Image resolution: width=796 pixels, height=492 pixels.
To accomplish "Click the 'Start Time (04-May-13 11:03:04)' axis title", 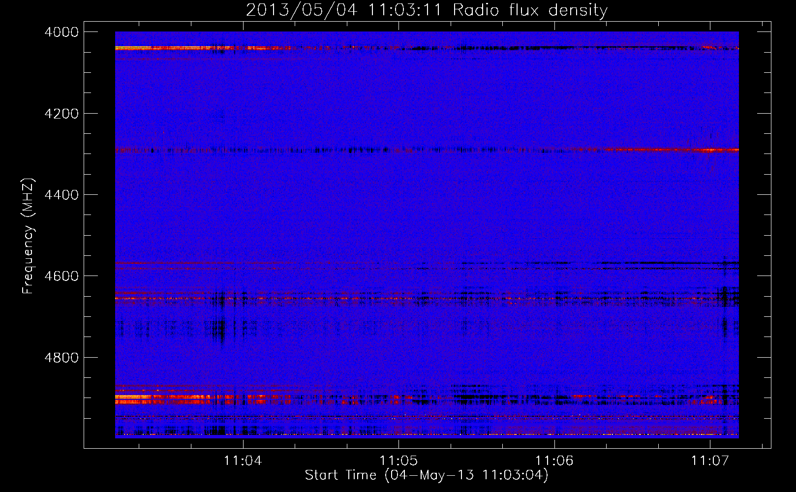I will pyautogui.click(x=427, y=475).
